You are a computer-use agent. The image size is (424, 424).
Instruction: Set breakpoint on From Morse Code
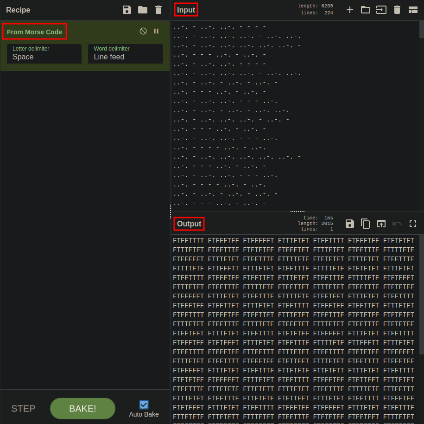(x=156, y=31)
